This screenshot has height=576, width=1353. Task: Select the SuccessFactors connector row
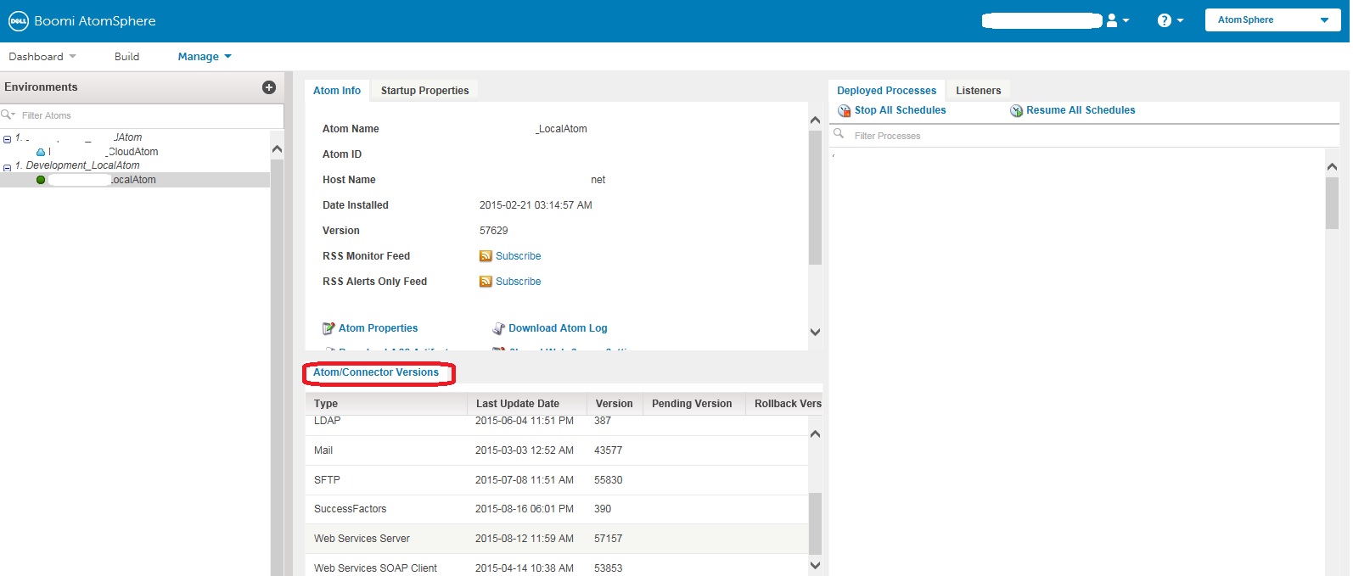(557, 509)
